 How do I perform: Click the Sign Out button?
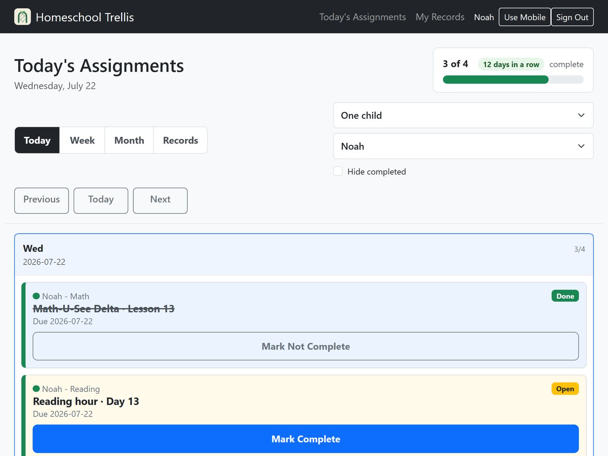[x=572, y=17]
